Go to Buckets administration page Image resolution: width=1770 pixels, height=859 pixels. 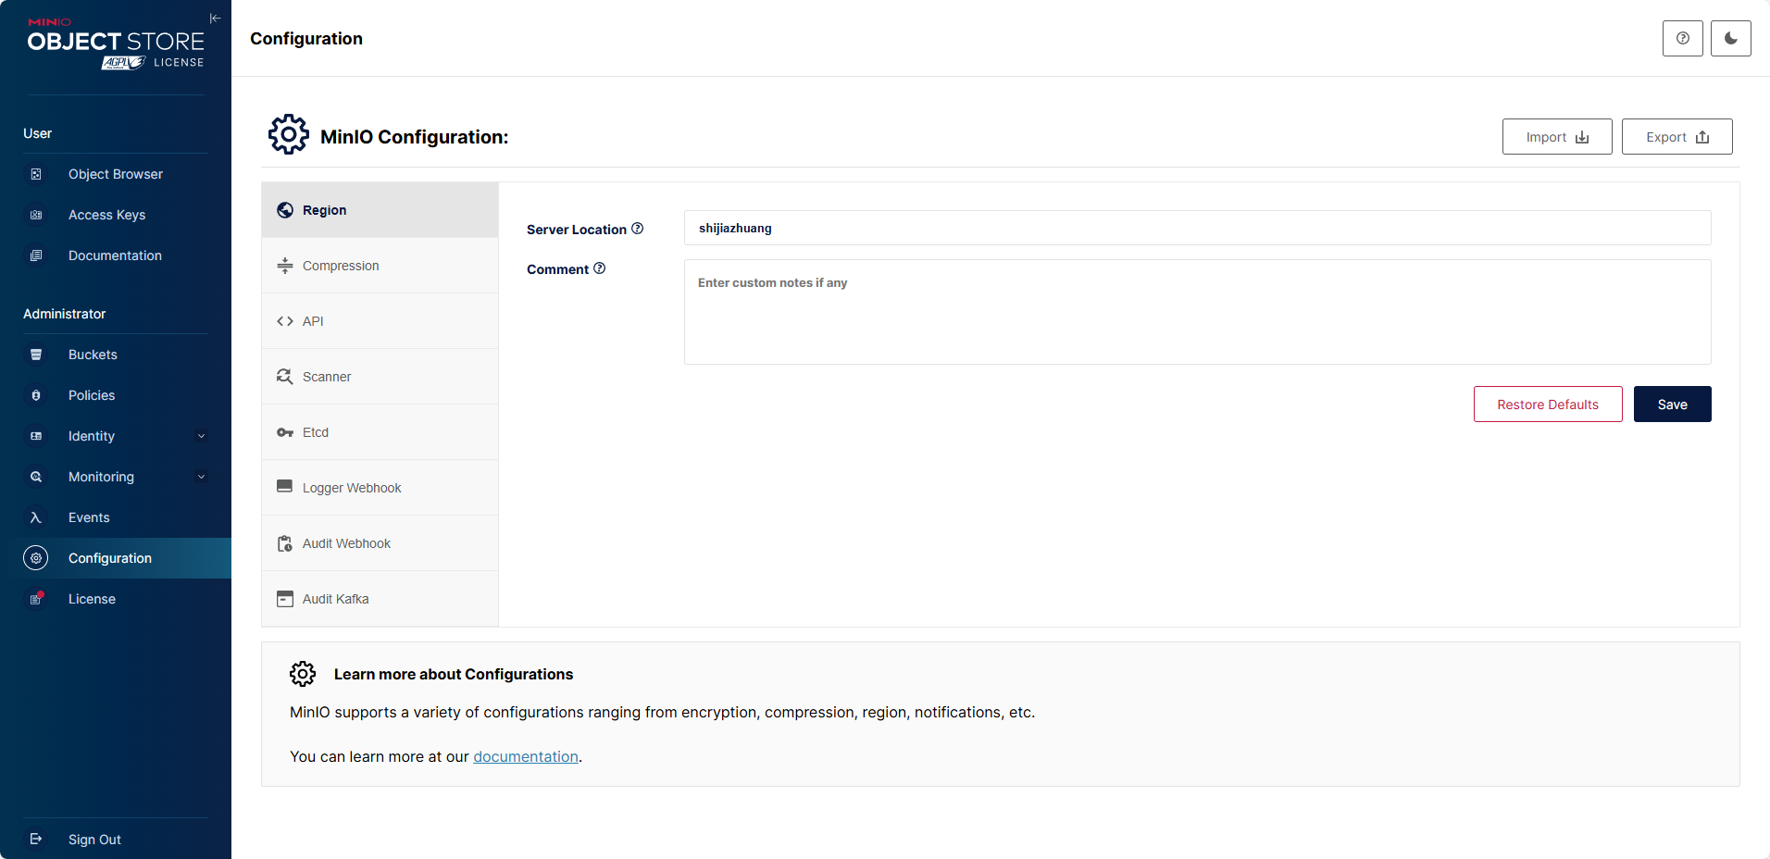(x=93, y=355)
